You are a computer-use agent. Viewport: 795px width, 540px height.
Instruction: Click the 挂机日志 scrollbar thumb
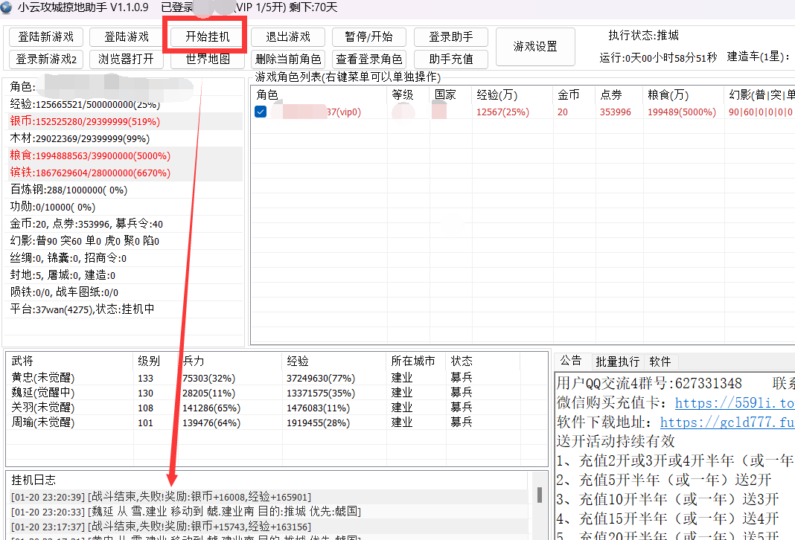tap(539, 495)
